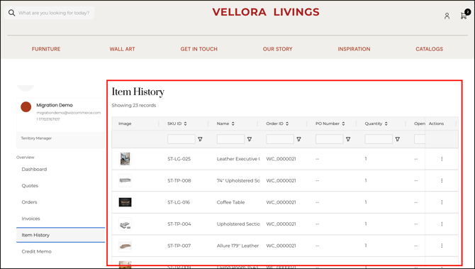This screenshot has height=269, width=475.
Task: Click the PO Number filter input
Action: 329,139
